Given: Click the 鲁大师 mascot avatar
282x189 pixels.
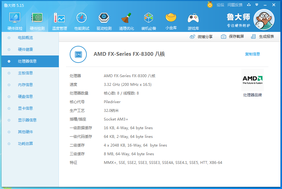Looking at the screenshot, I should (264, 20).
